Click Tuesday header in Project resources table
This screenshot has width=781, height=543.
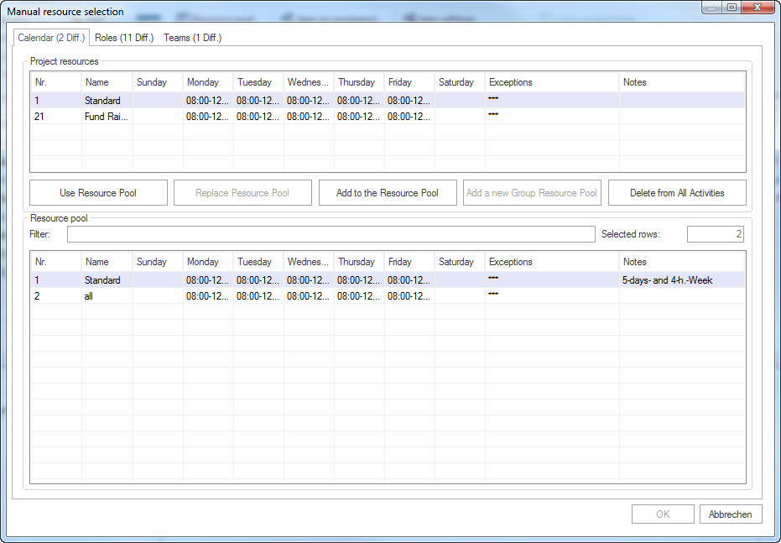[x=258, y=82]
